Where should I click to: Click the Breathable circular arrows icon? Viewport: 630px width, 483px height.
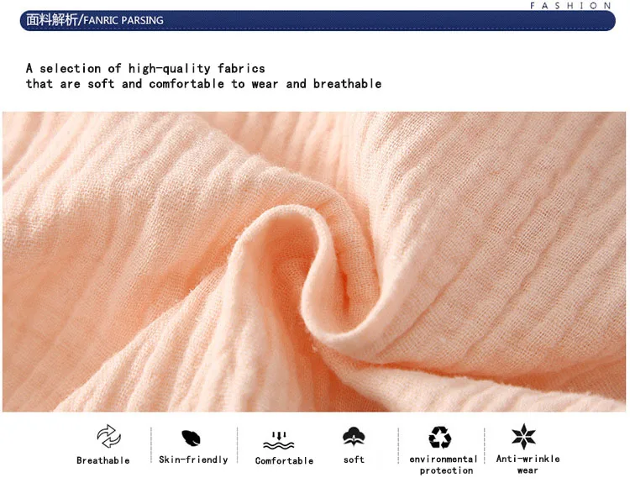(109, 437)
